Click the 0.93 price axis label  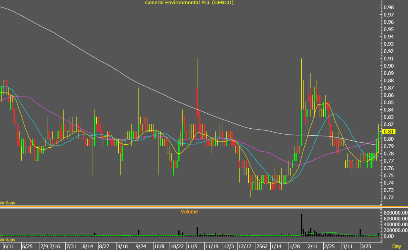pos(388,44)
